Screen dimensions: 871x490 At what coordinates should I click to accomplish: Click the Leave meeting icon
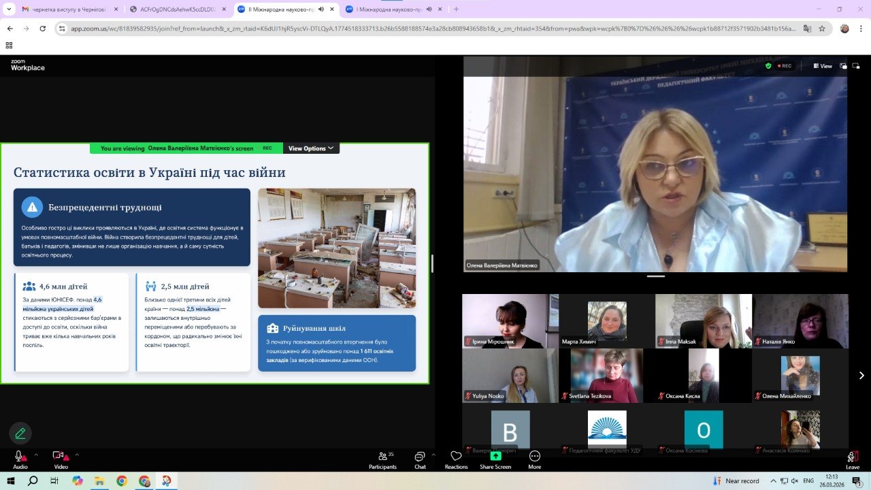pyautogui.click(x=852, y=459)
